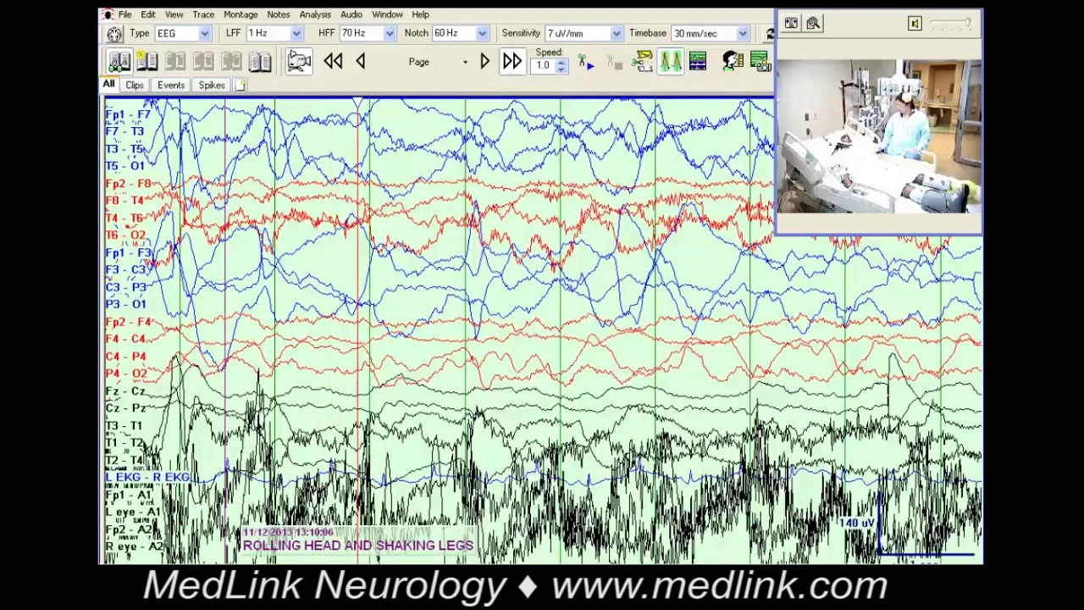Open the electrode head montage icon

tap(114, 34)
